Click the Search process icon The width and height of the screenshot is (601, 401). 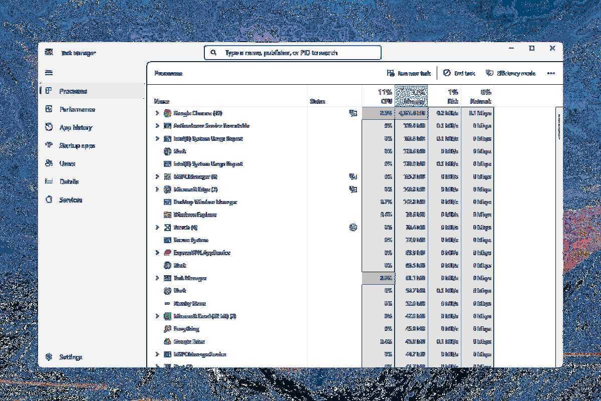point(167,228)
